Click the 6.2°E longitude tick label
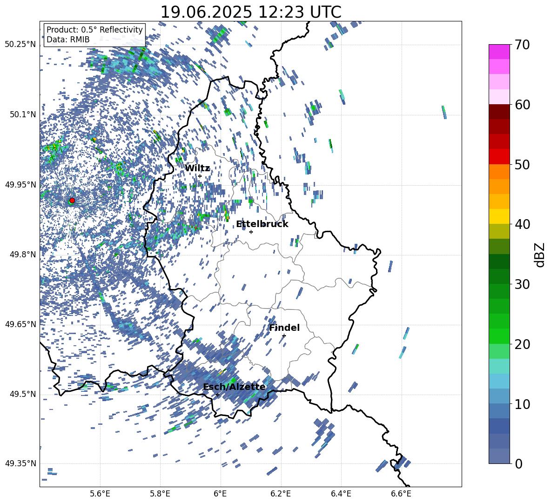The width and height of the screenshot is (551, 503). click(281, 494)
